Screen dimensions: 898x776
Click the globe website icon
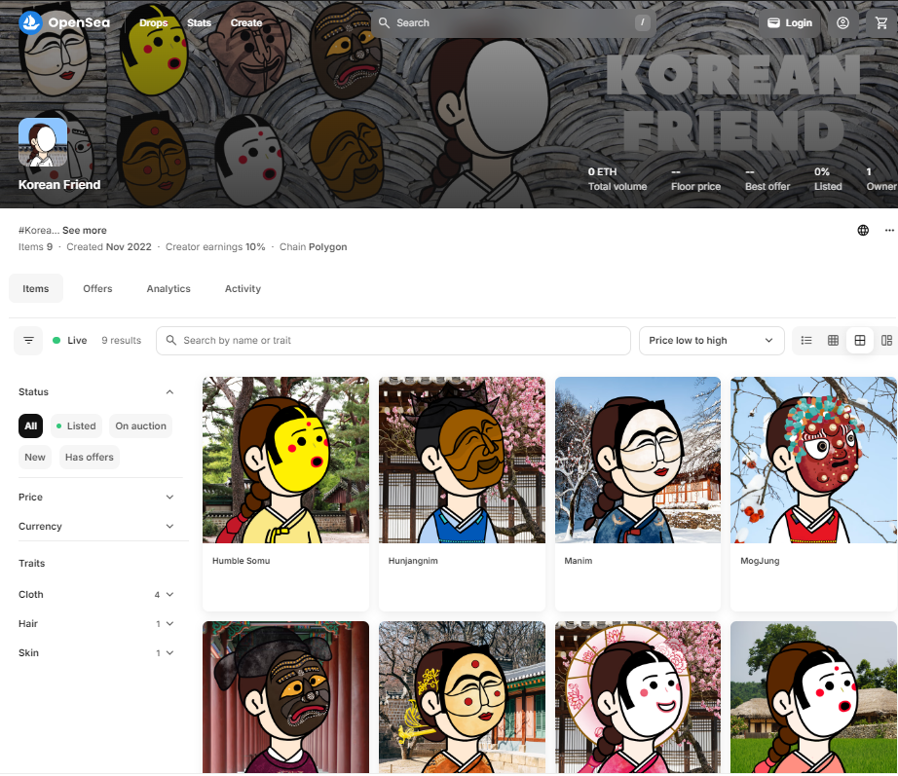pyautogui.click(x=863, y=231)
